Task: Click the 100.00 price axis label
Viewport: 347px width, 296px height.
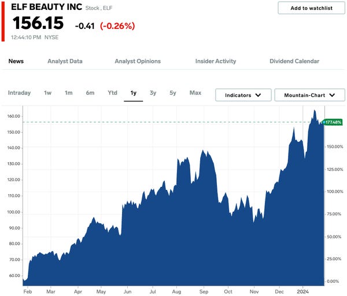Action: tap(14, 212)
